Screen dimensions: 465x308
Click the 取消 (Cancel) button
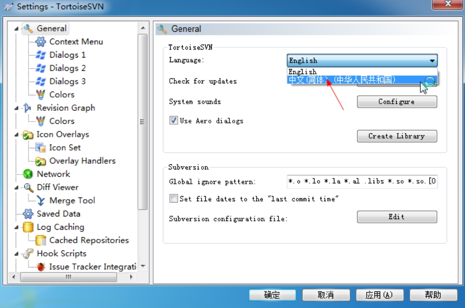click(x=326, y=295)
